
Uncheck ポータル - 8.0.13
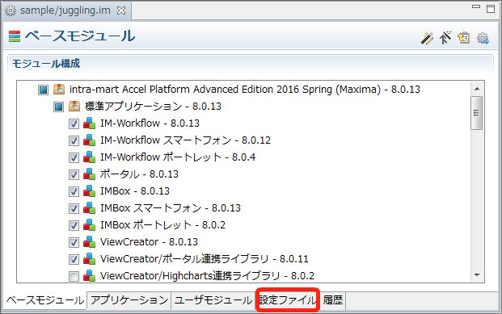pyautogui.click(x=74, y=174)
